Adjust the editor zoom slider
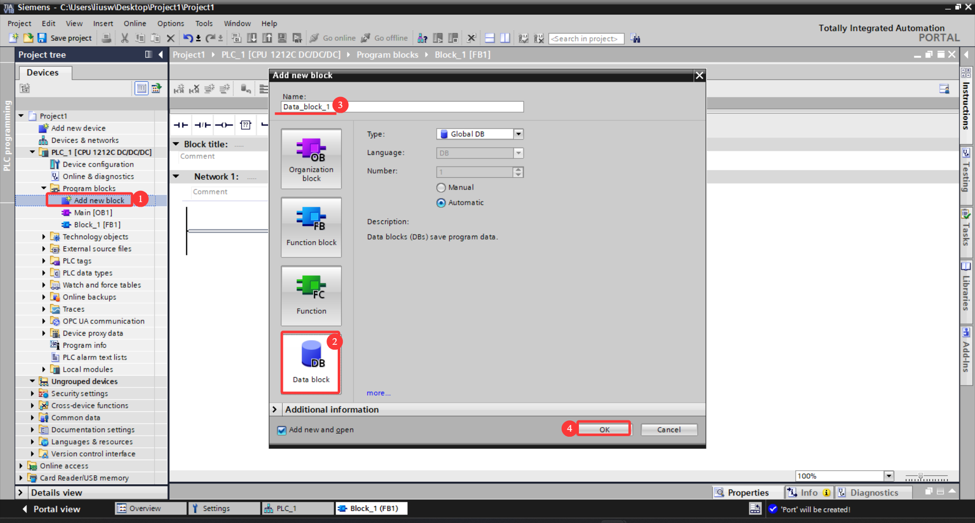The image size is (975, 523). (921, 477)
